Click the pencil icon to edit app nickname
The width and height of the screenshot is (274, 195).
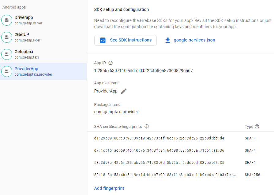123,91
